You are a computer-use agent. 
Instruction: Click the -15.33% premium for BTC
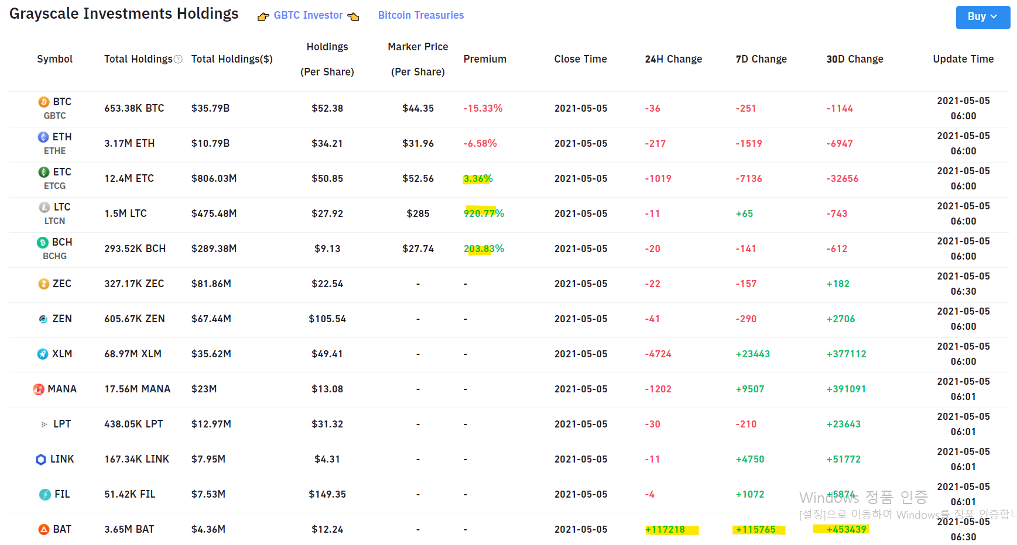(483, 108)
